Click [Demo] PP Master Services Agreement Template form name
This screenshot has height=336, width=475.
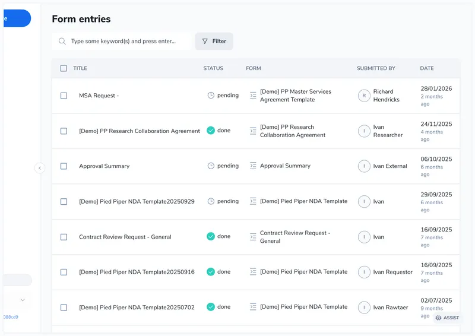tap(296, 96)
